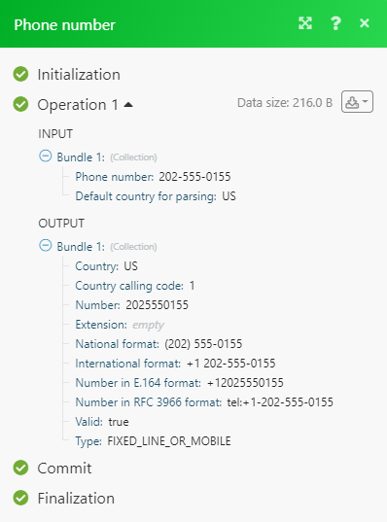This screenshot has width=387, height=522.
Task: Select the Initialization step label
Action: (x=79, y=74)
